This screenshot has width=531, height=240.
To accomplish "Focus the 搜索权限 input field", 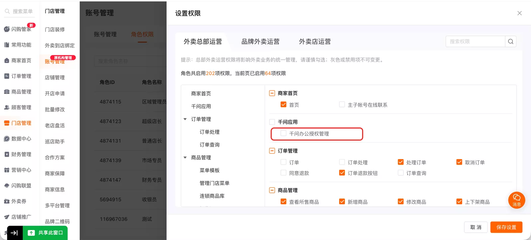I will pyautogui.click(x=475, y=41).
